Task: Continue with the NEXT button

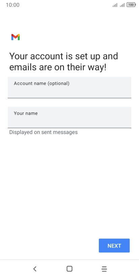Action: 114,246
